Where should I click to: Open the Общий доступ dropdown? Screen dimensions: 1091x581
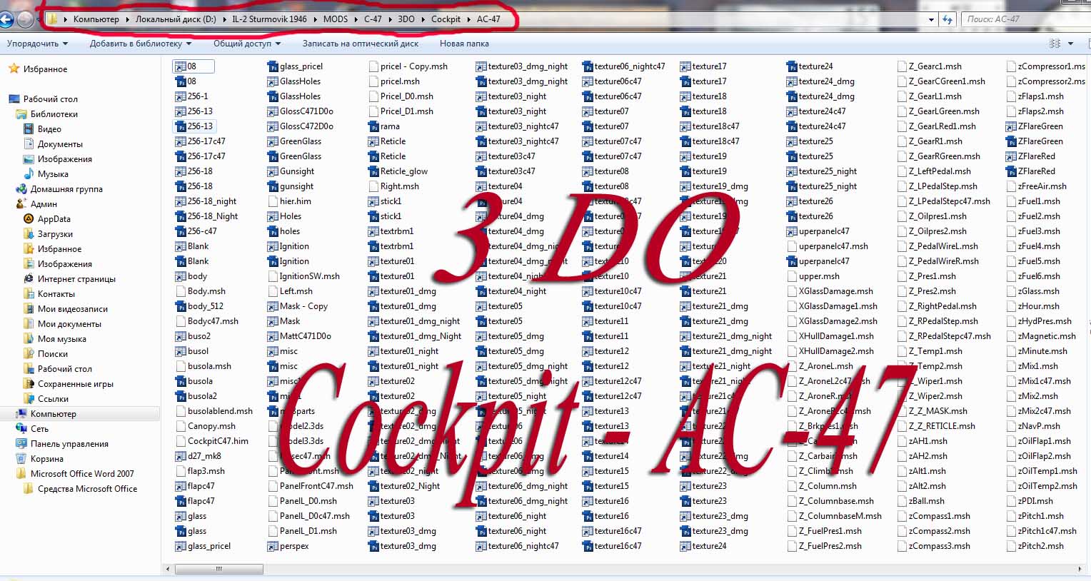[247, 44]
